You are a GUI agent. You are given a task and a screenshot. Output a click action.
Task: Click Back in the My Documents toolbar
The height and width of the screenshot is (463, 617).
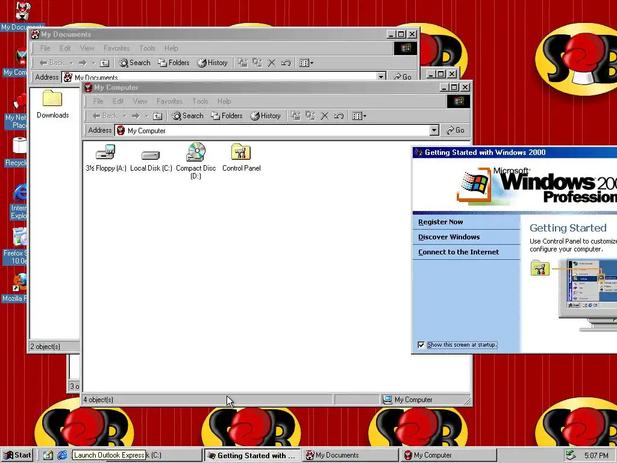click(x=52, y=63)
